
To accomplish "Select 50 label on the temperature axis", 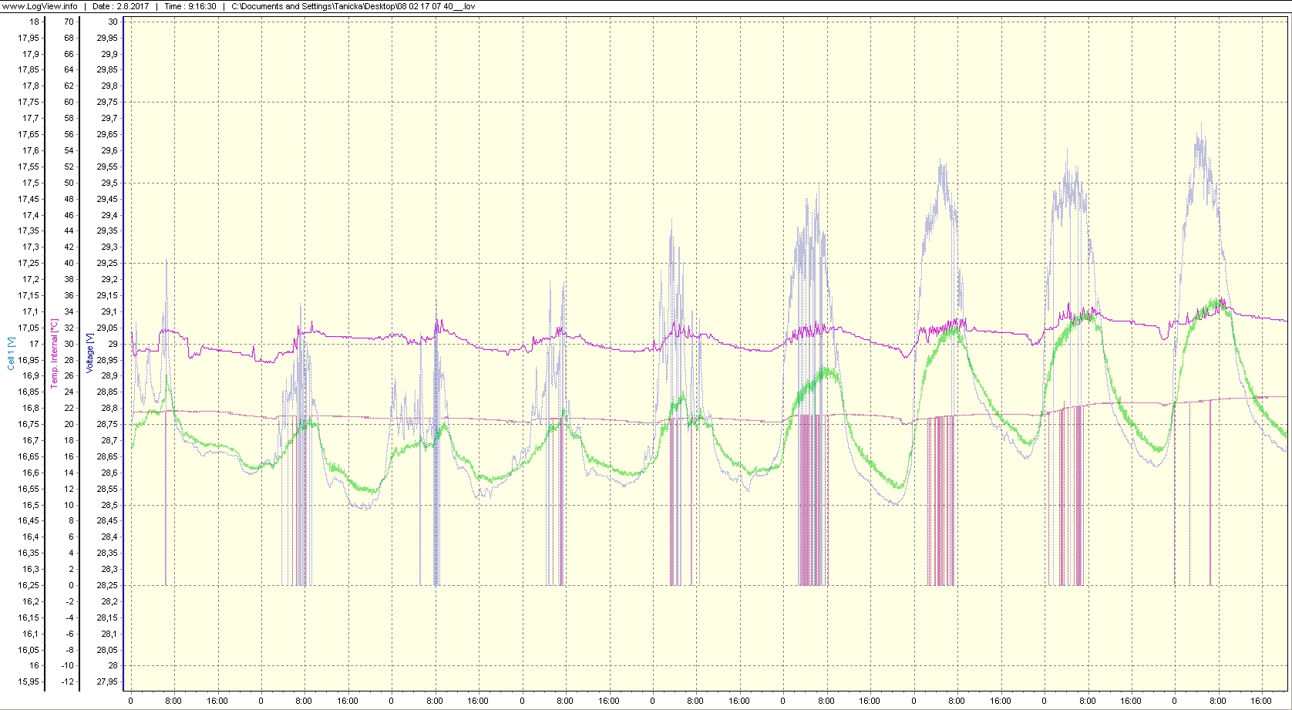I will (x=69, y=183).
